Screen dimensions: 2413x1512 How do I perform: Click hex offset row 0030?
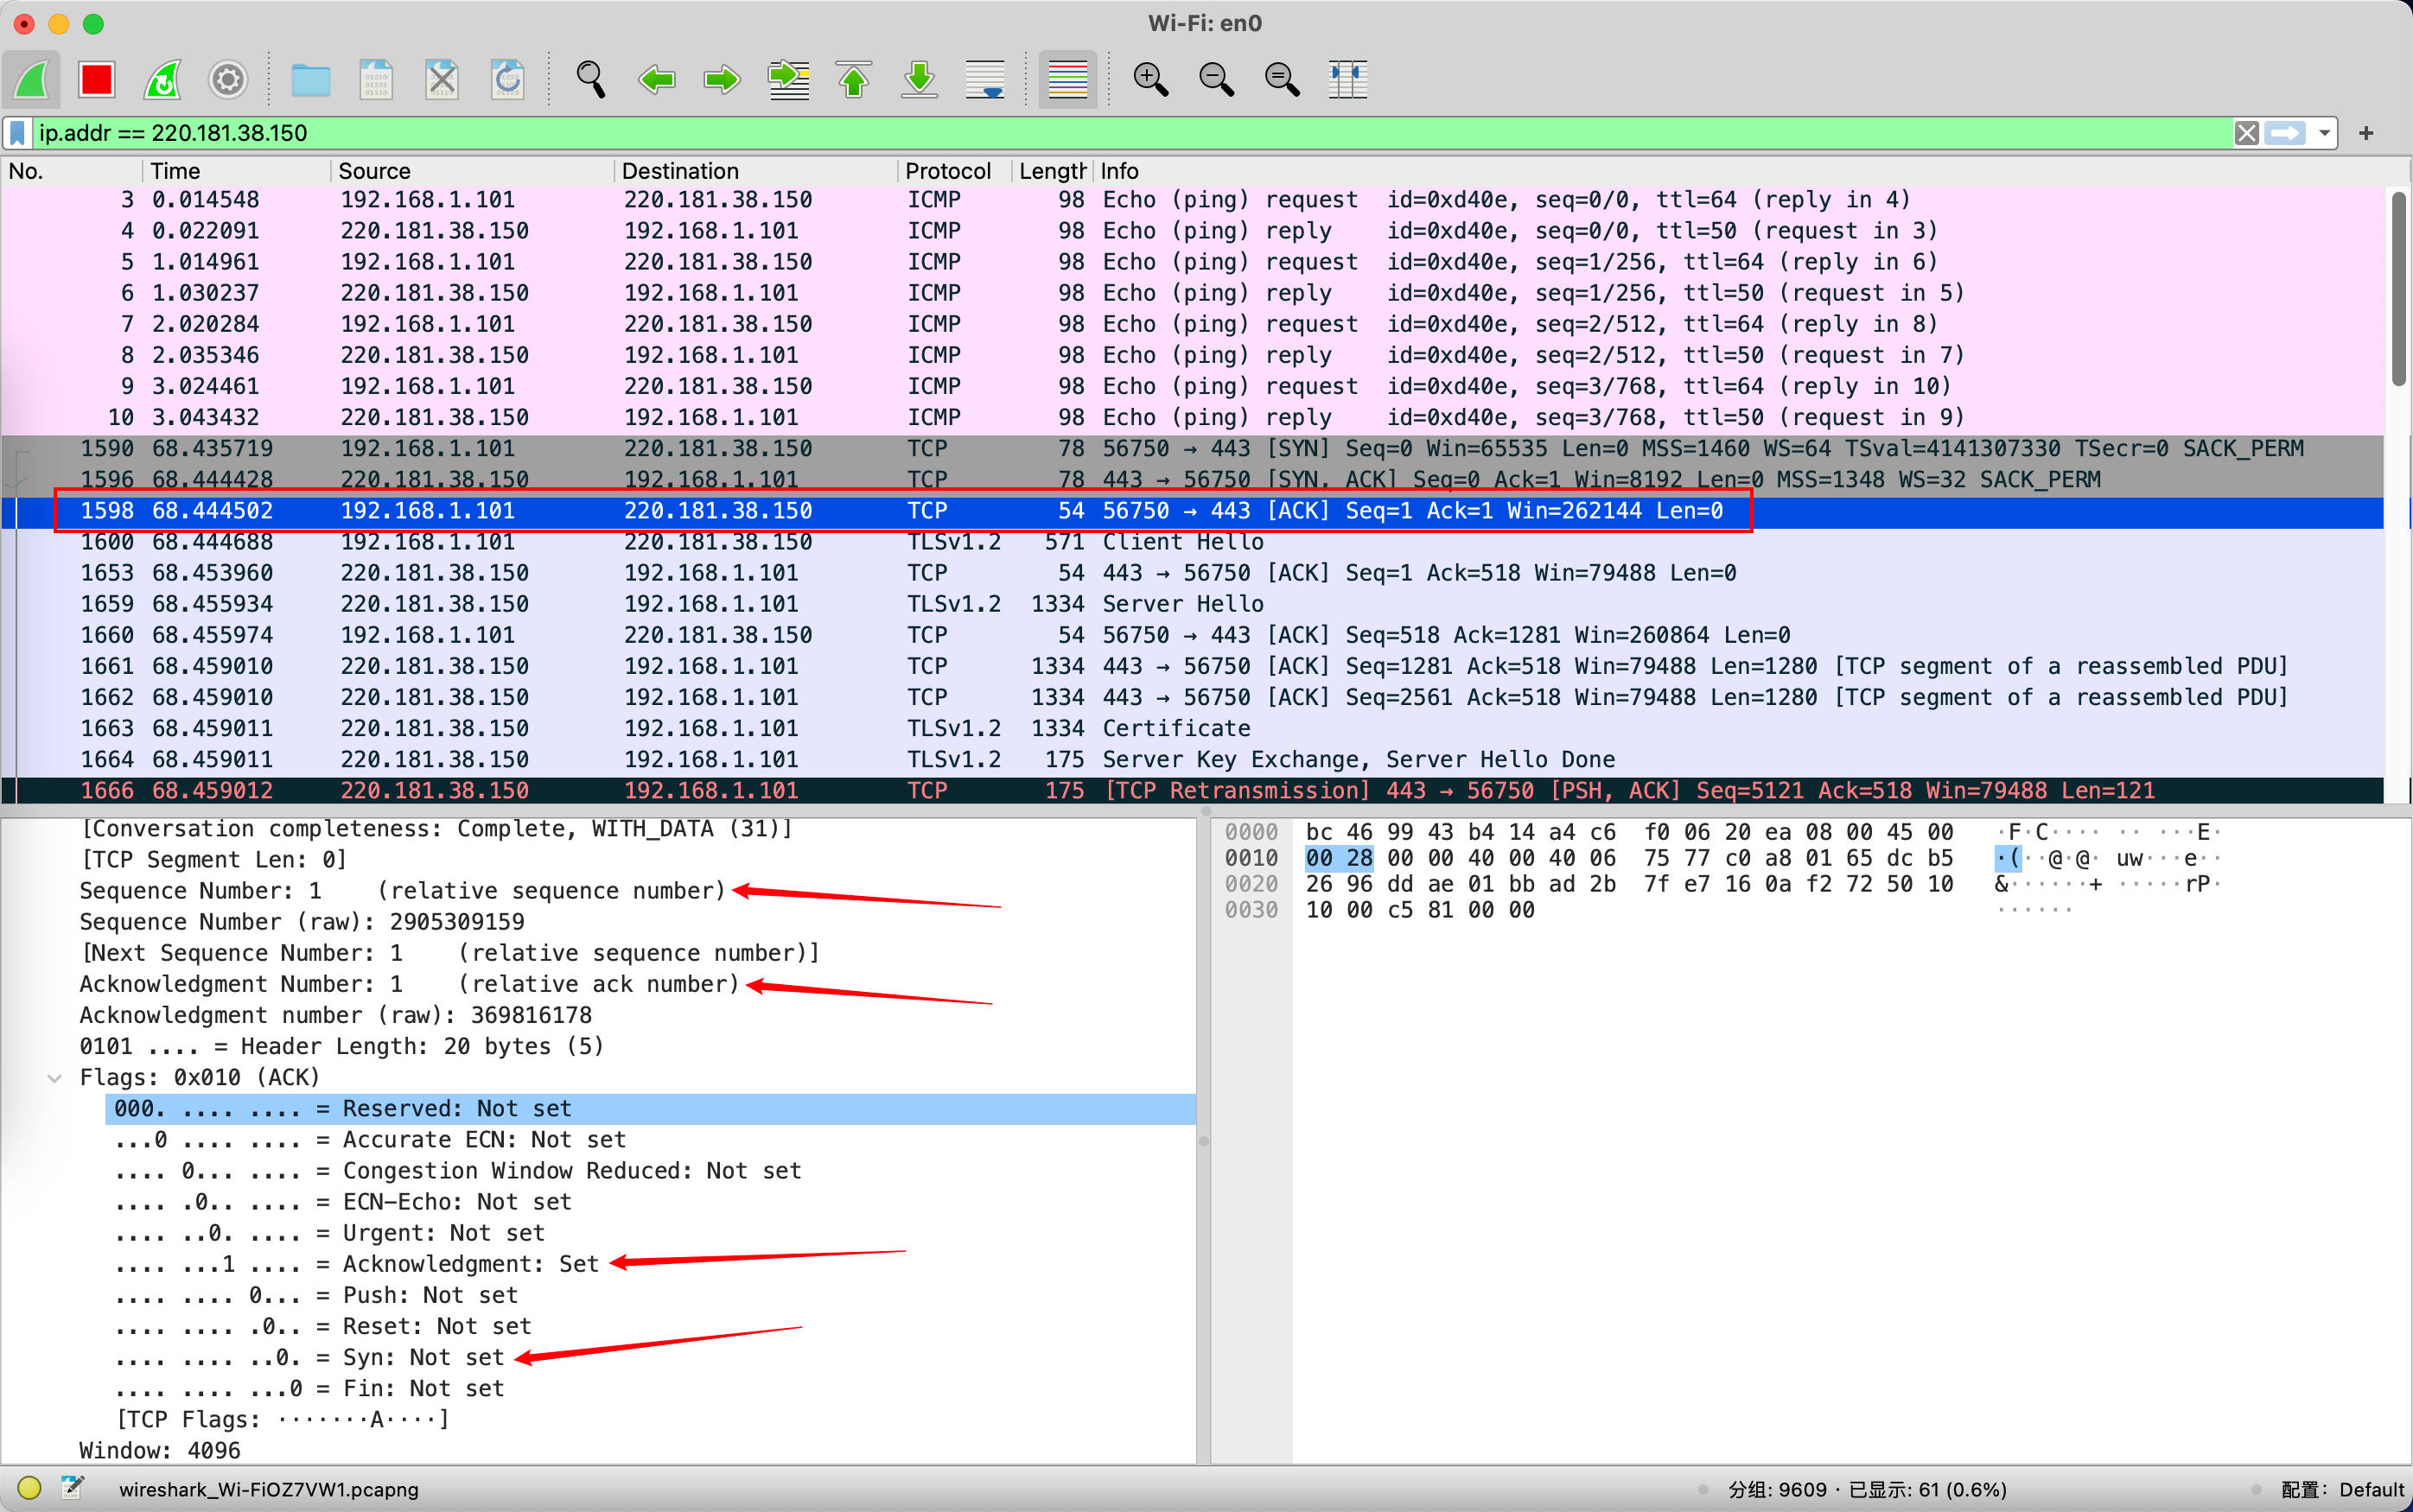(x=1251, y=910)
